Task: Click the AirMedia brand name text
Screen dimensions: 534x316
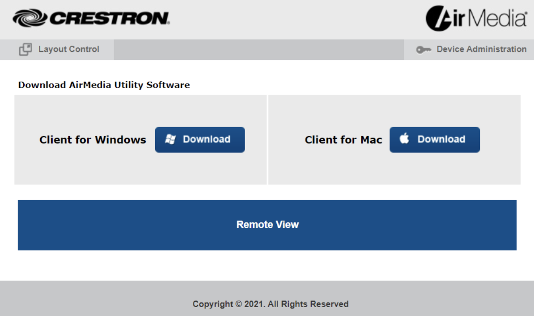Action: [x=491, y=19]
